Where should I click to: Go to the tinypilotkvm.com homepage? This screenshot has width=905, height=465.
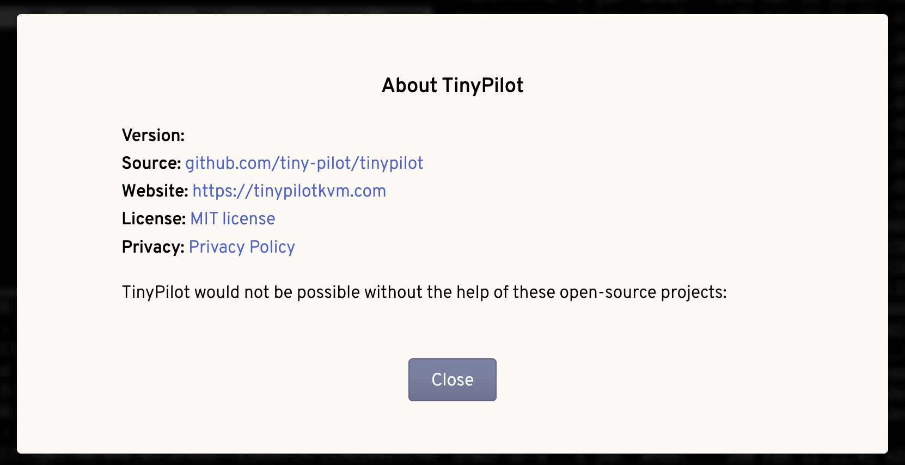pos(289,191)
